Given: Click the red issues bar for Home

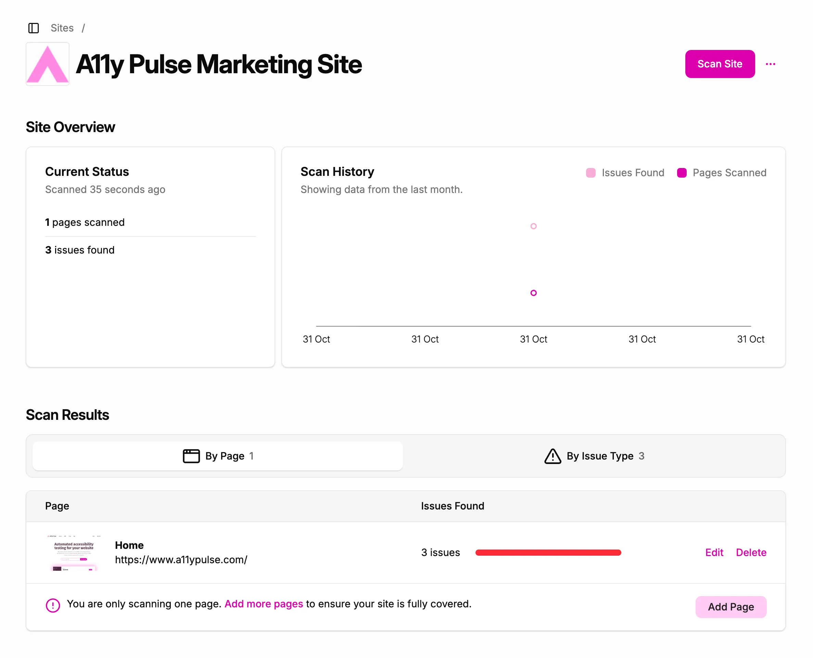Looking at the screenshot, I should (x=548, y=552).
